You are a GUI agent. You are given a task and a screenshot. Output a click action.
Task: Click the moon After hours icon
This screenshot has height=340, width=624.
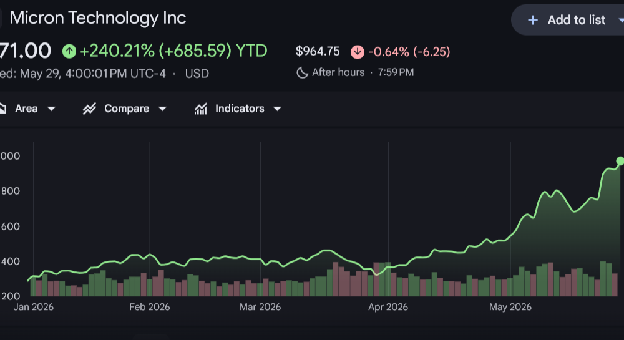coord(302,72)
